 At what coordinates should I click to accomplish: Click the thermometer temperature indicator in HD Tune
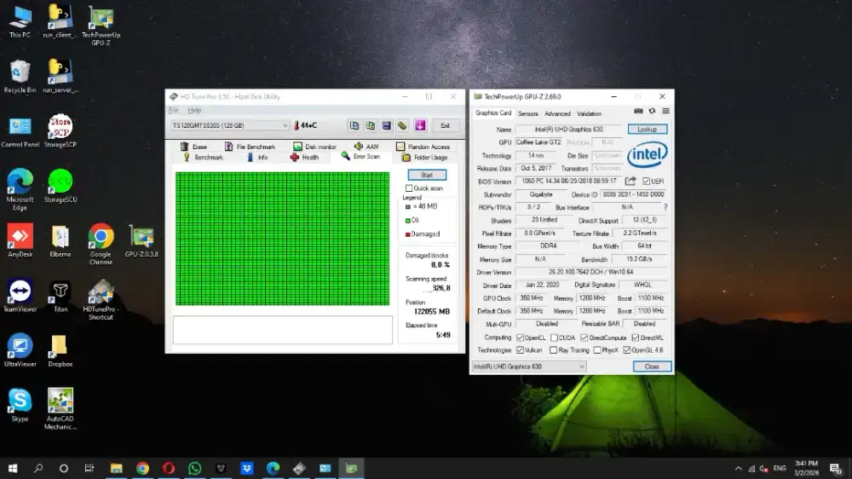point(306,125)
